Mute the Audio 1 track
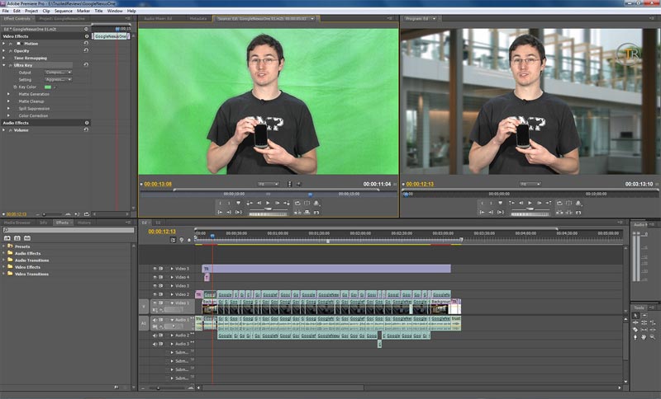The image size is (661, 399). coord(155,320)
